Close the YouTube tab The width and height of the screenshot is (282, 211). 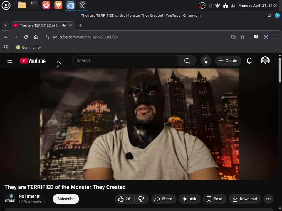70,25
